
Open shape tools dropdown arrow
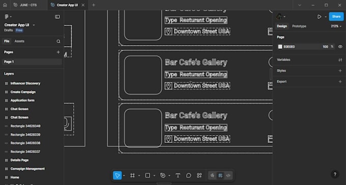[154, 176]
